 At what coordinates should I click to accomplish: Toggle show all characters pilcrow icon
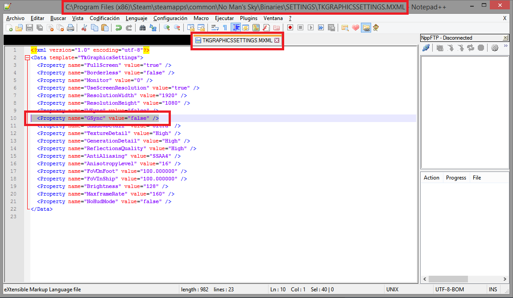(x=225, y=28)
